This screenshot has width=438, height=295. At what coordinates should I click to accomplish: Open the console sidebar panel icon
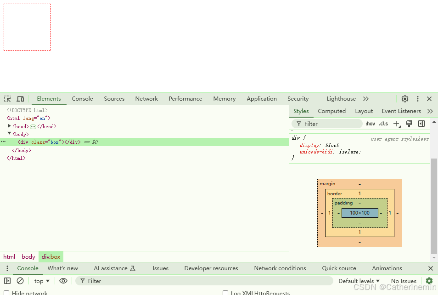[x=7, y=281]
